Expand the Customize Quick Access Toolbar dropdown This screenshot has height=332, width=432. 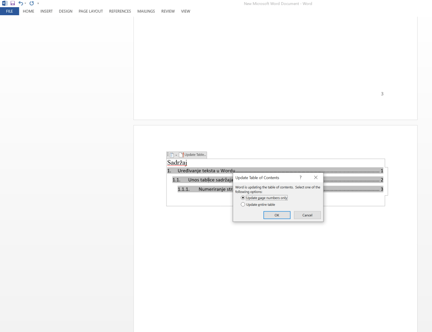(x=38, y=3)
